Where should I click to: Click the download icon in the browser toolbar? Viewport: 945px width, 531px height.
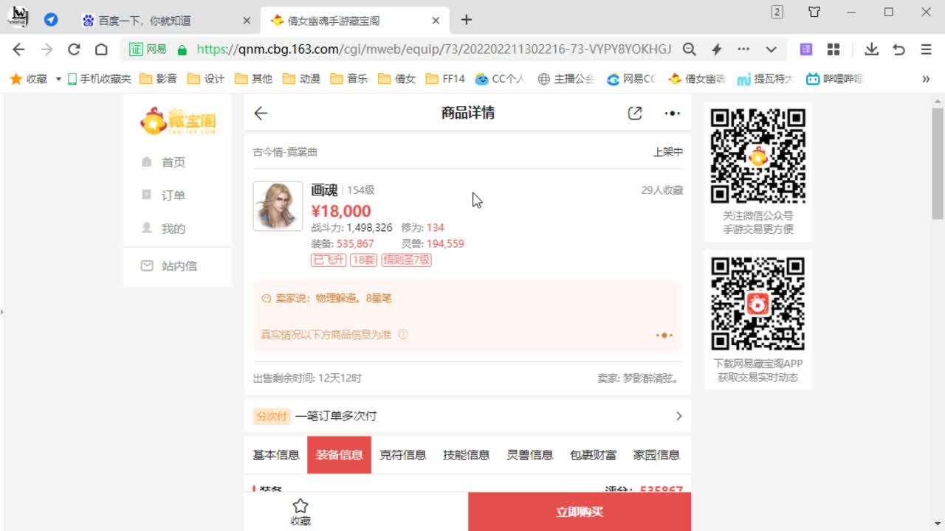[x=871, y=49]
